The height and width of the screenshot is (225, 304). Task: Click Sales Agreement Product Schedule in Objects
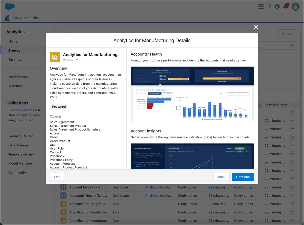pyautogui.click(x=75, y=129)
